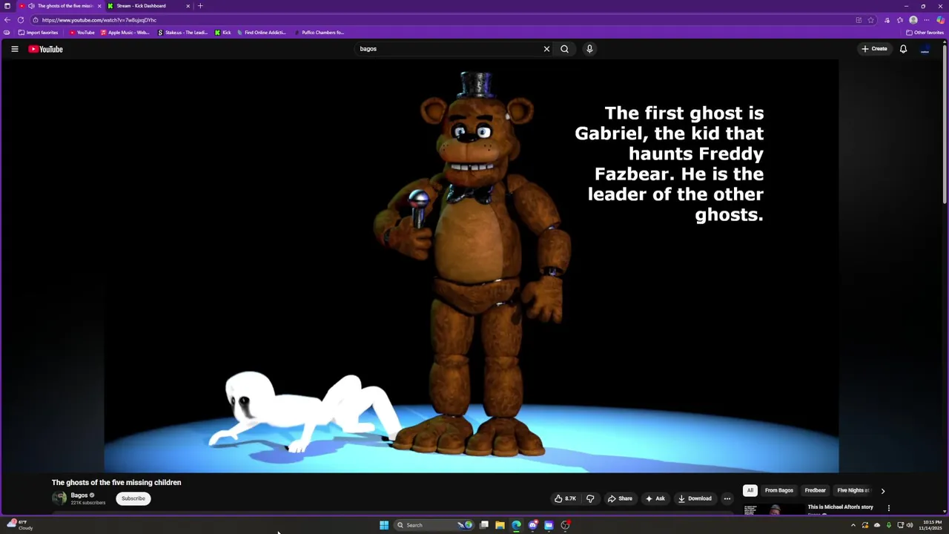Open the Copilot sidebar icon
Screen dimensions: 949x534
[x=940, y=20]
